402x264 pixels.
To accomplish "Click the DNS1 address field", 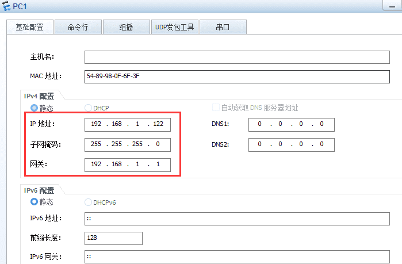I will tap(291, 124).
